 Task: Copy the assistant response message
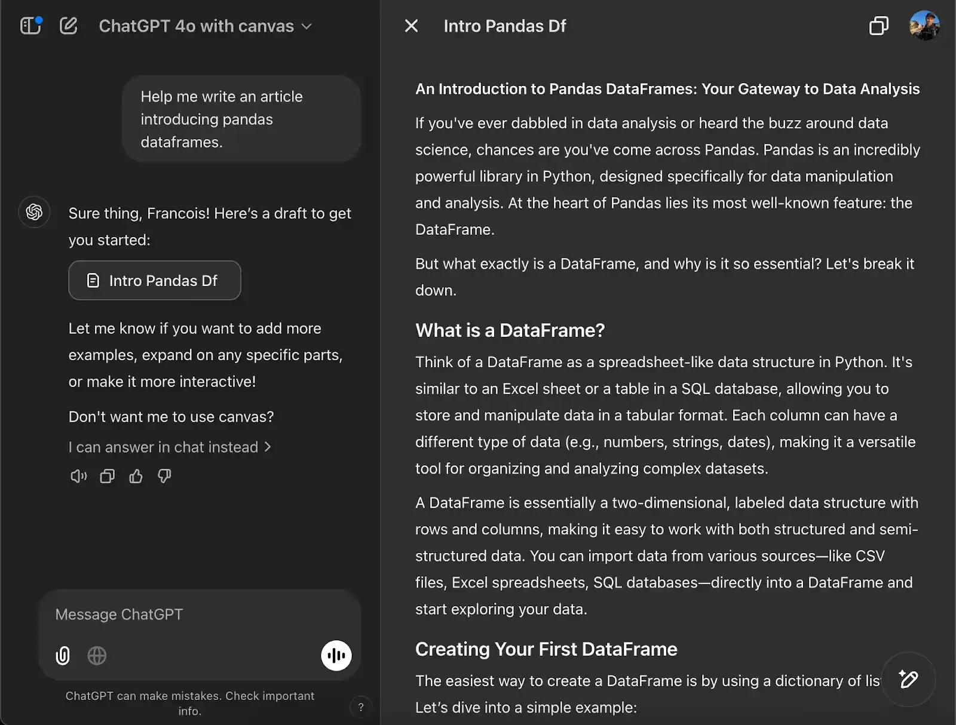tap(108, 476)
